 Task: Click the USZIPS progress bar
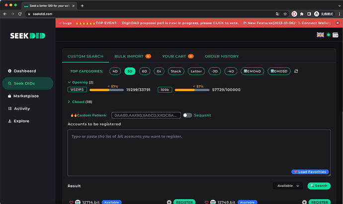pyautogui.click(x=106, y=90)
